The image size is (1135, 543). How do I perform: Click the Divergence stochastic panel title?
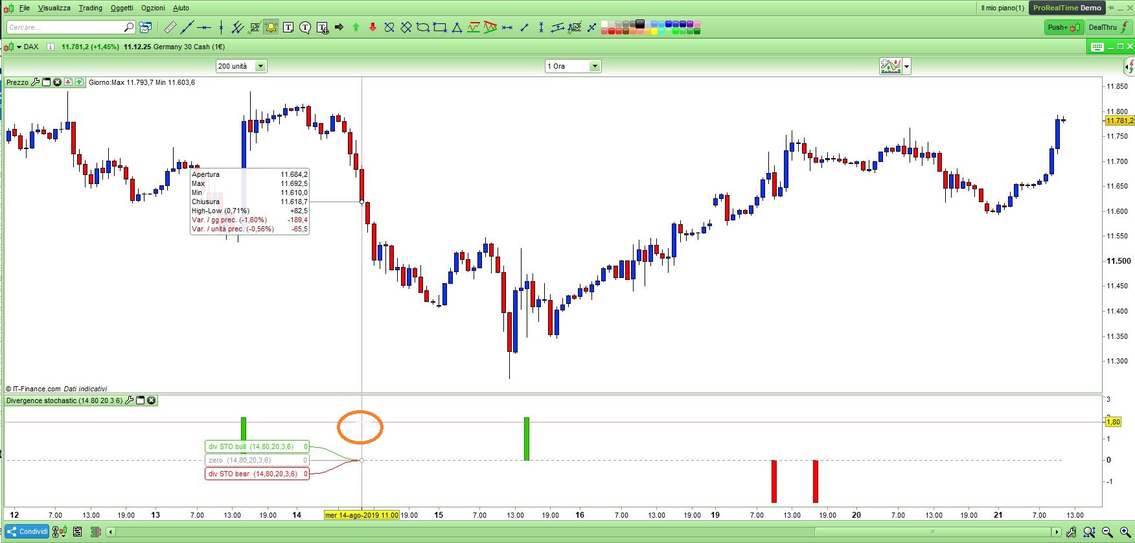pos(64,400)
